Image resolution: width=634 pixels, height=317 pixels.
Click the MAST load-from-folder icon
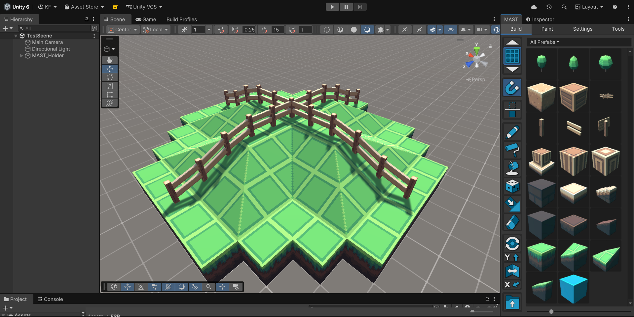[x=512, y=302]
